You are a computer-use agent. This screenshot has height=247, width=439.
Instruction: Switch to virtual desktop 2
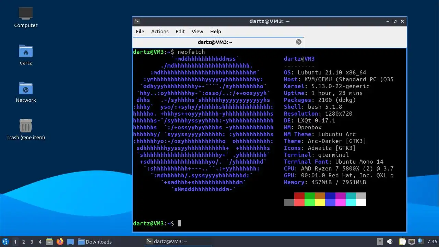tap(23, 242)
